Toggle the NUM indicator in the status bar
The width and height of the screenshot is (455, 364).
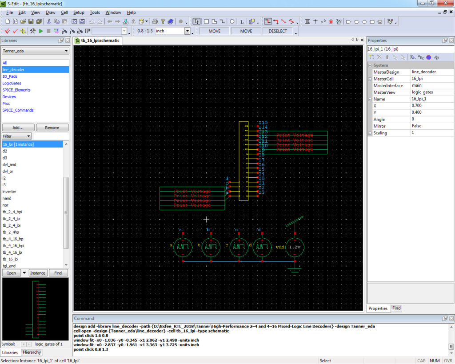click(435, 360)
